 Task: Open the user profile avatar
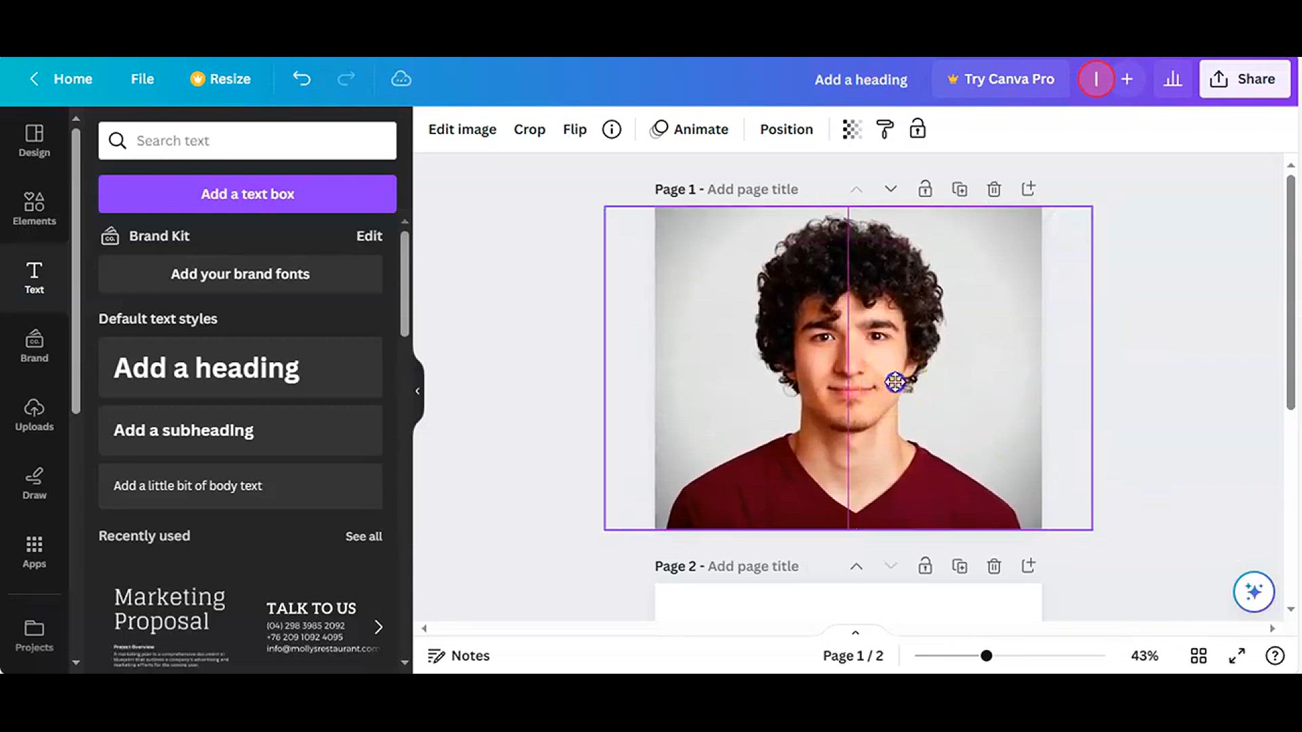click(1096, 79)
